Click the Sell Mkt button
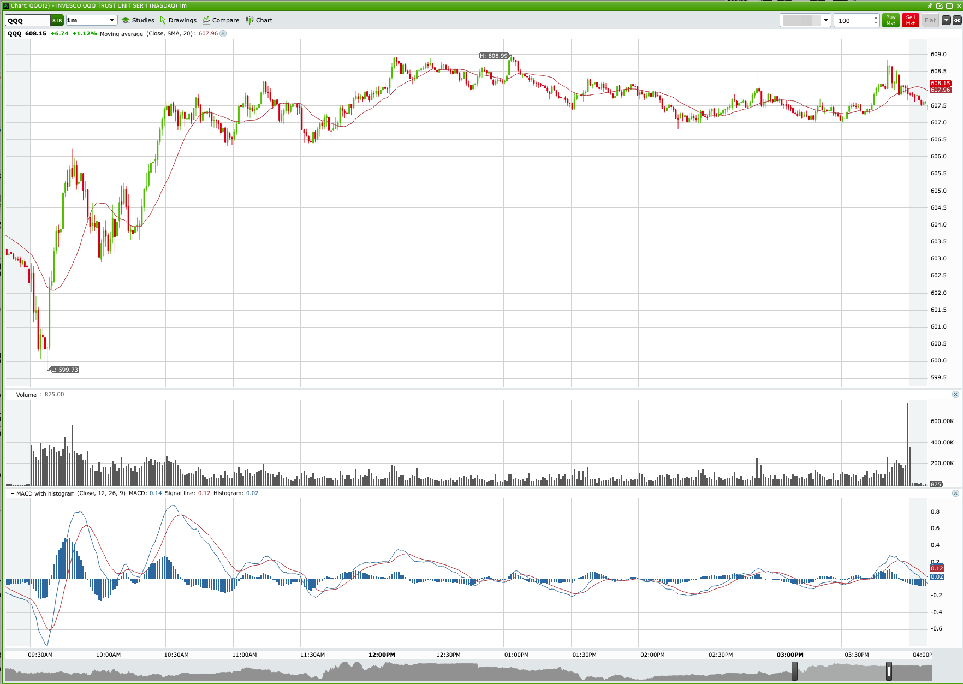Screen dimensions: 963x684 pyautogui.click(x=910, y=20)
